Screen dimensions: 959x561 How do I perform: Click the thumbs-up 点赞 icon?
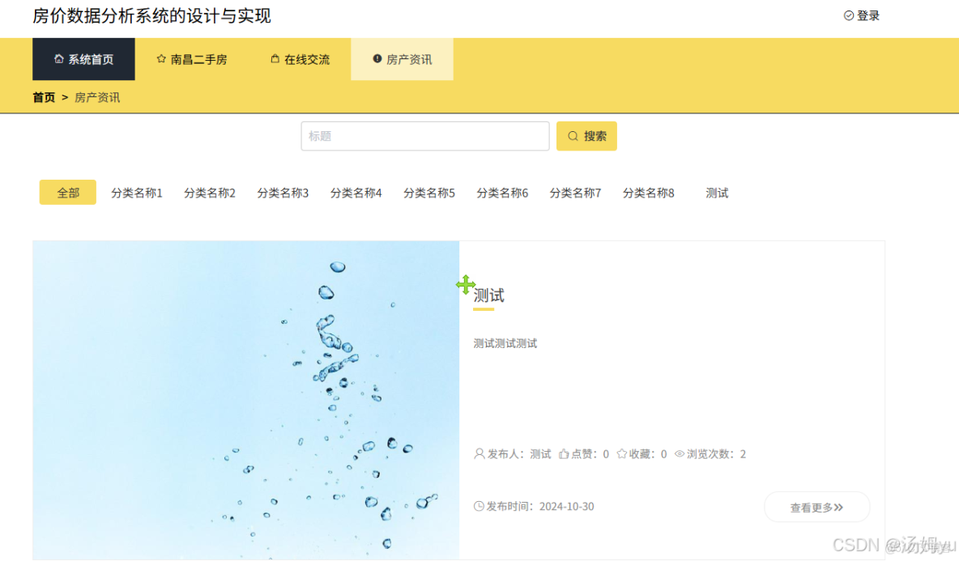[565, 453]
